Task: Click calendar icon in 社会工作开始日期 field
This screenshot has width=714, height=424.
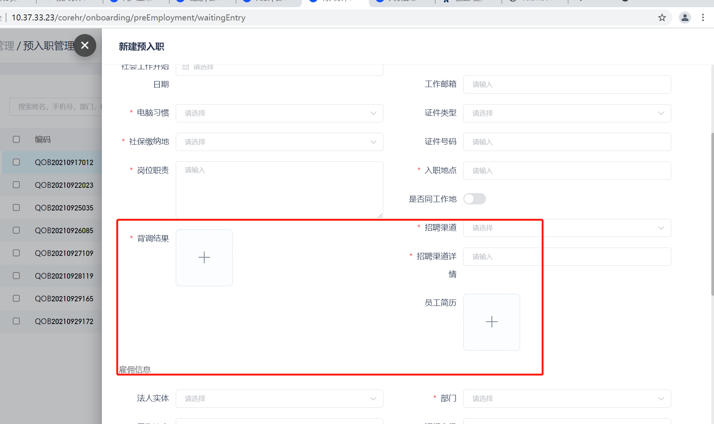Action: 186,67
